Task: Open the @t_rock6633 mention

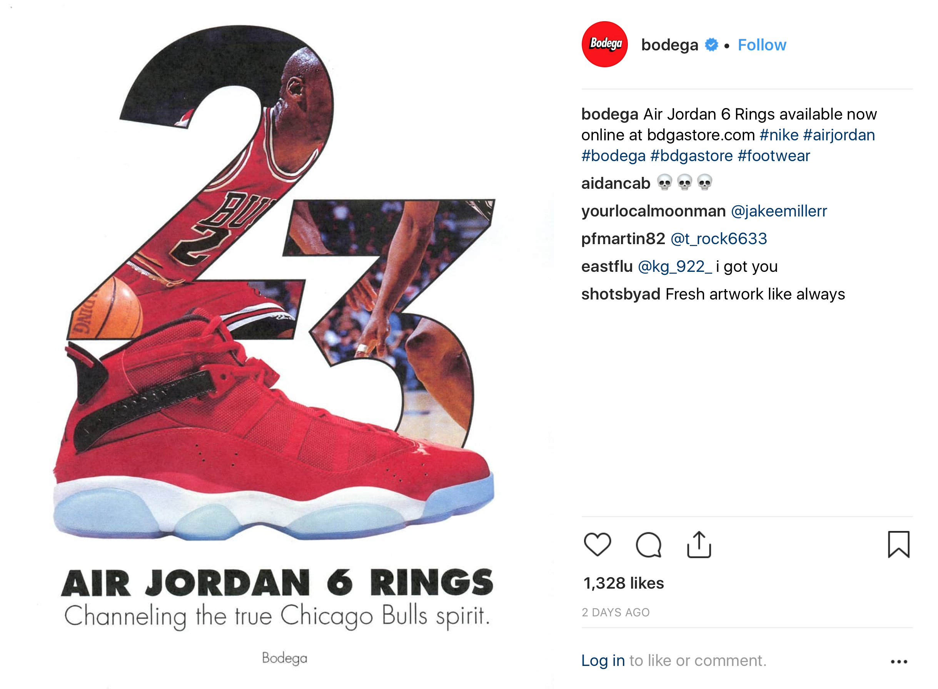Action: (x=719, y=238)
